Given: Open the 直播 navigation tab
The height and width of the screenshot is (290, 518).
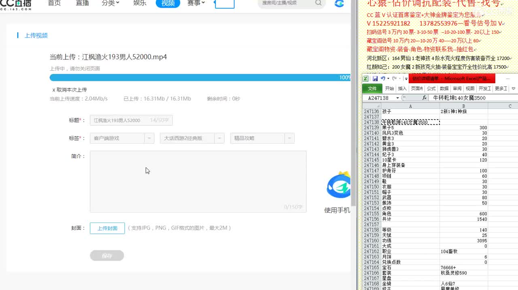Looking at the screenshot, I should (x=82, y=3).
